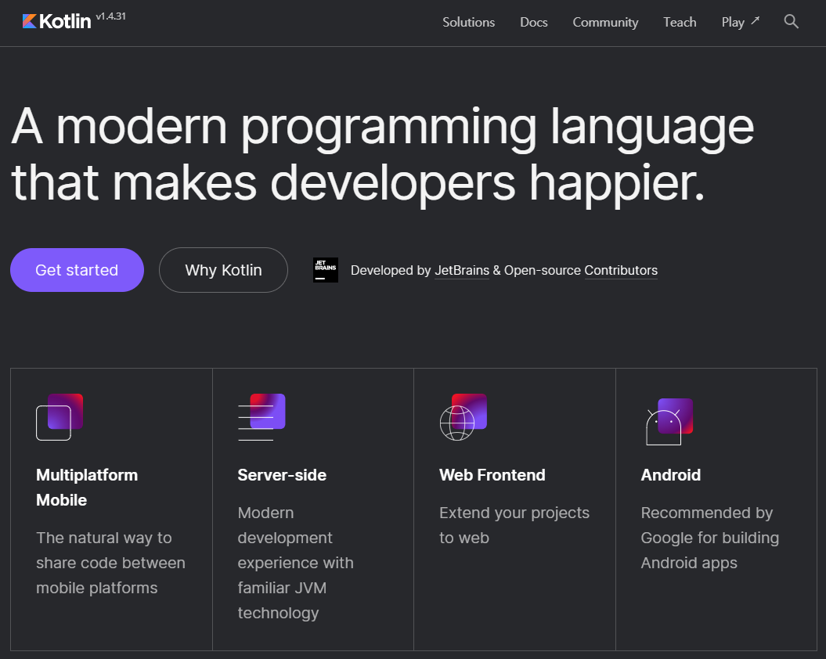This screenshot has width=826, height=659.
Task: Open the Community menu
Action: [605, 22]
